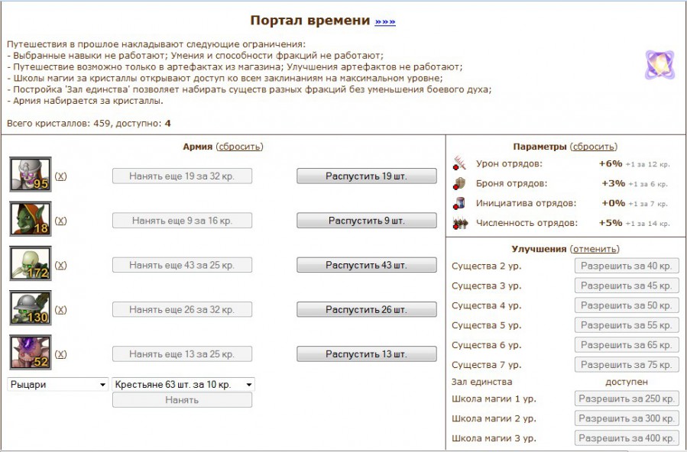This screenshot has width=687, height=452.
Task: Click the squad armor icon
Action: click(x=459, y=183)
